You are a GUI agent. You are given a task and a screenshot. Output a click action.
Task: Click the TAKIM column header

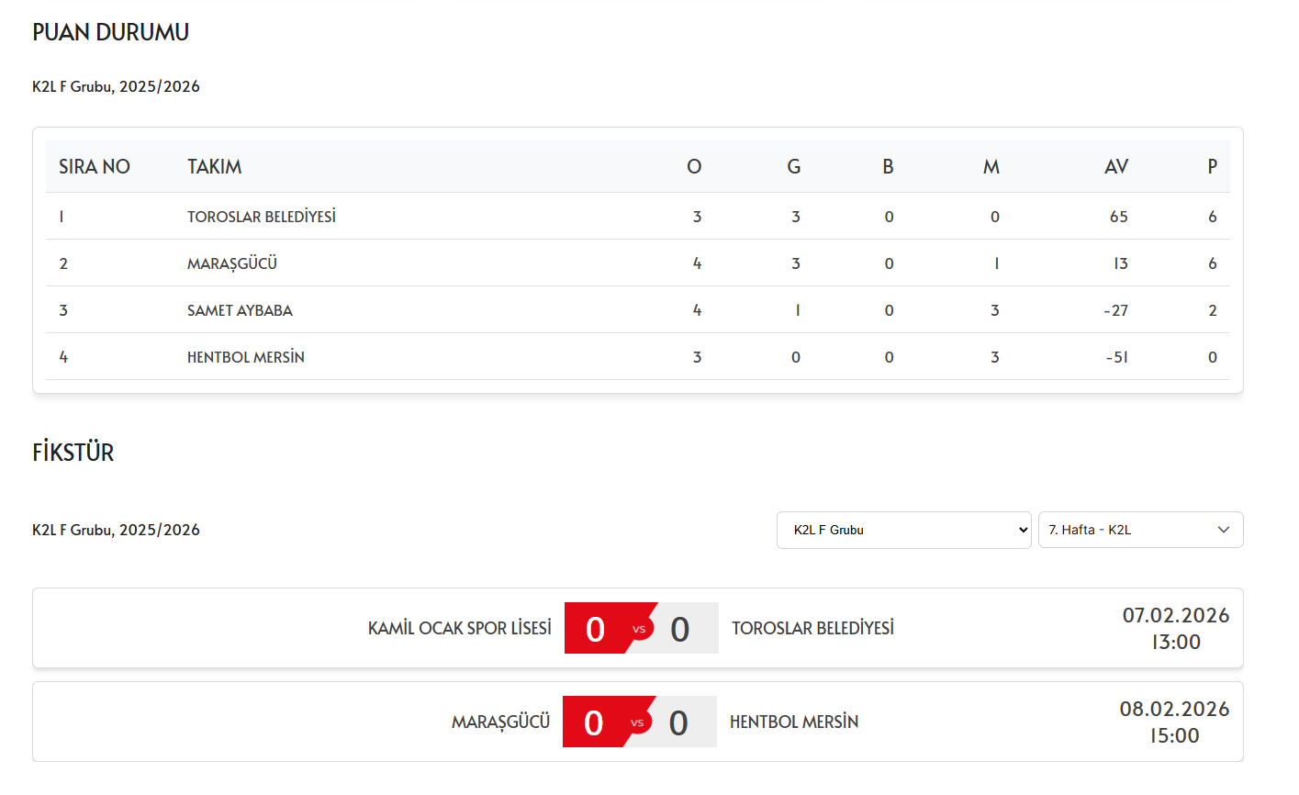[215, 166]
